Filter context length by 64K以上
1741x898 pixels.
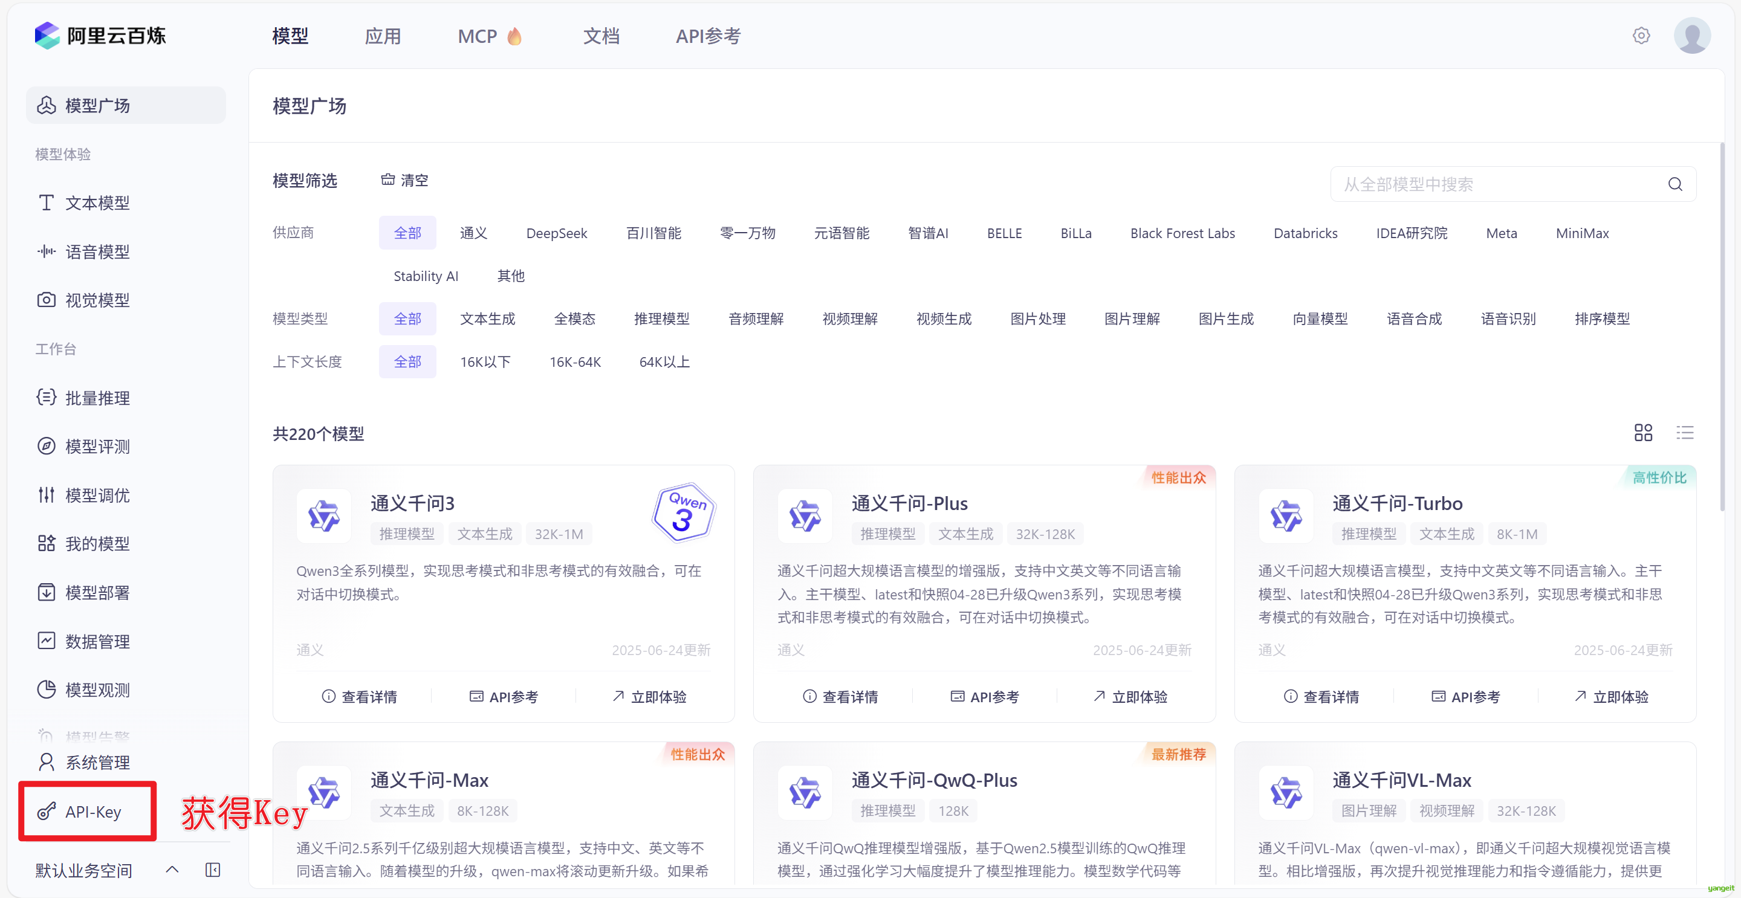click(x=664, y=361)
